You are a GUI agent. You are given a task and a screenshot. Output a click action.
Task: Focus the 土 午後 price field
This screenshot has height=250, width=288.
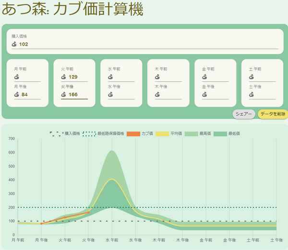click(262, 95)
